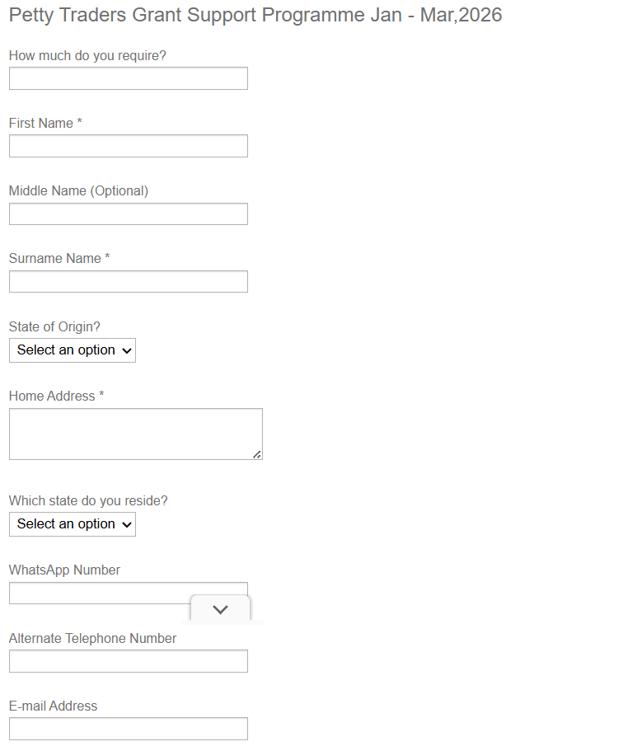Click the 'Home Address *' label text

click(x=56, y=396)
